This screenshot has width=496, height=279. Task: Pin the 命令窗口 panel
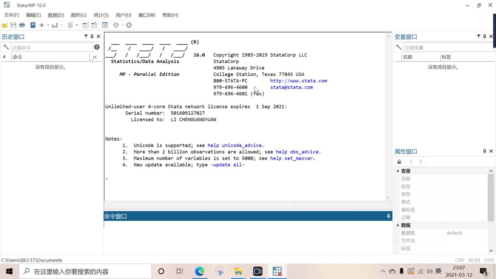389,216
